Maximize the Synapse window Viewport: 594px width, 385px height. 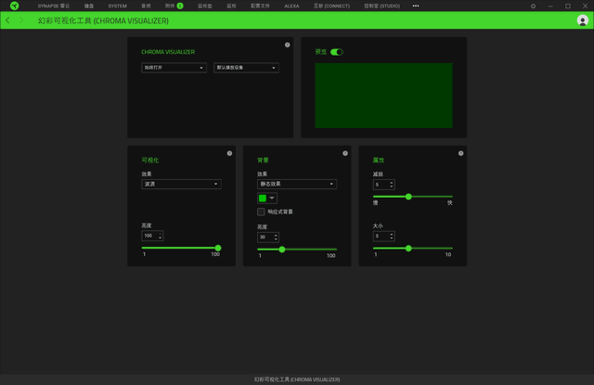(x=568, y=6)
